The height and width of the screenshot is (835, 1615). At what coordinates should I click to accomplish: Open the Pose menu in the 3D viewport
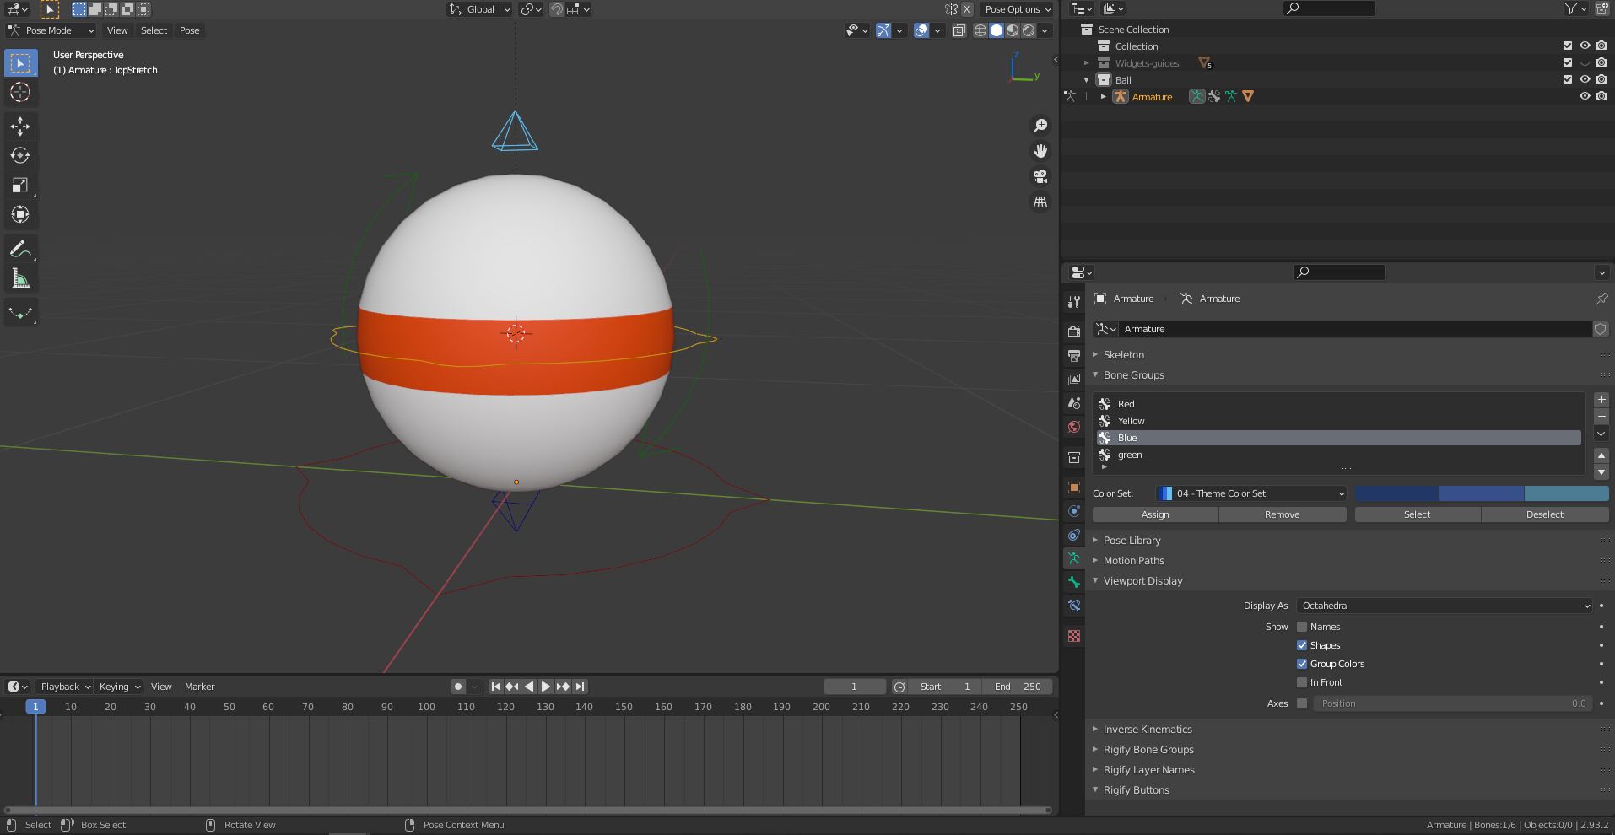[189, 30]
